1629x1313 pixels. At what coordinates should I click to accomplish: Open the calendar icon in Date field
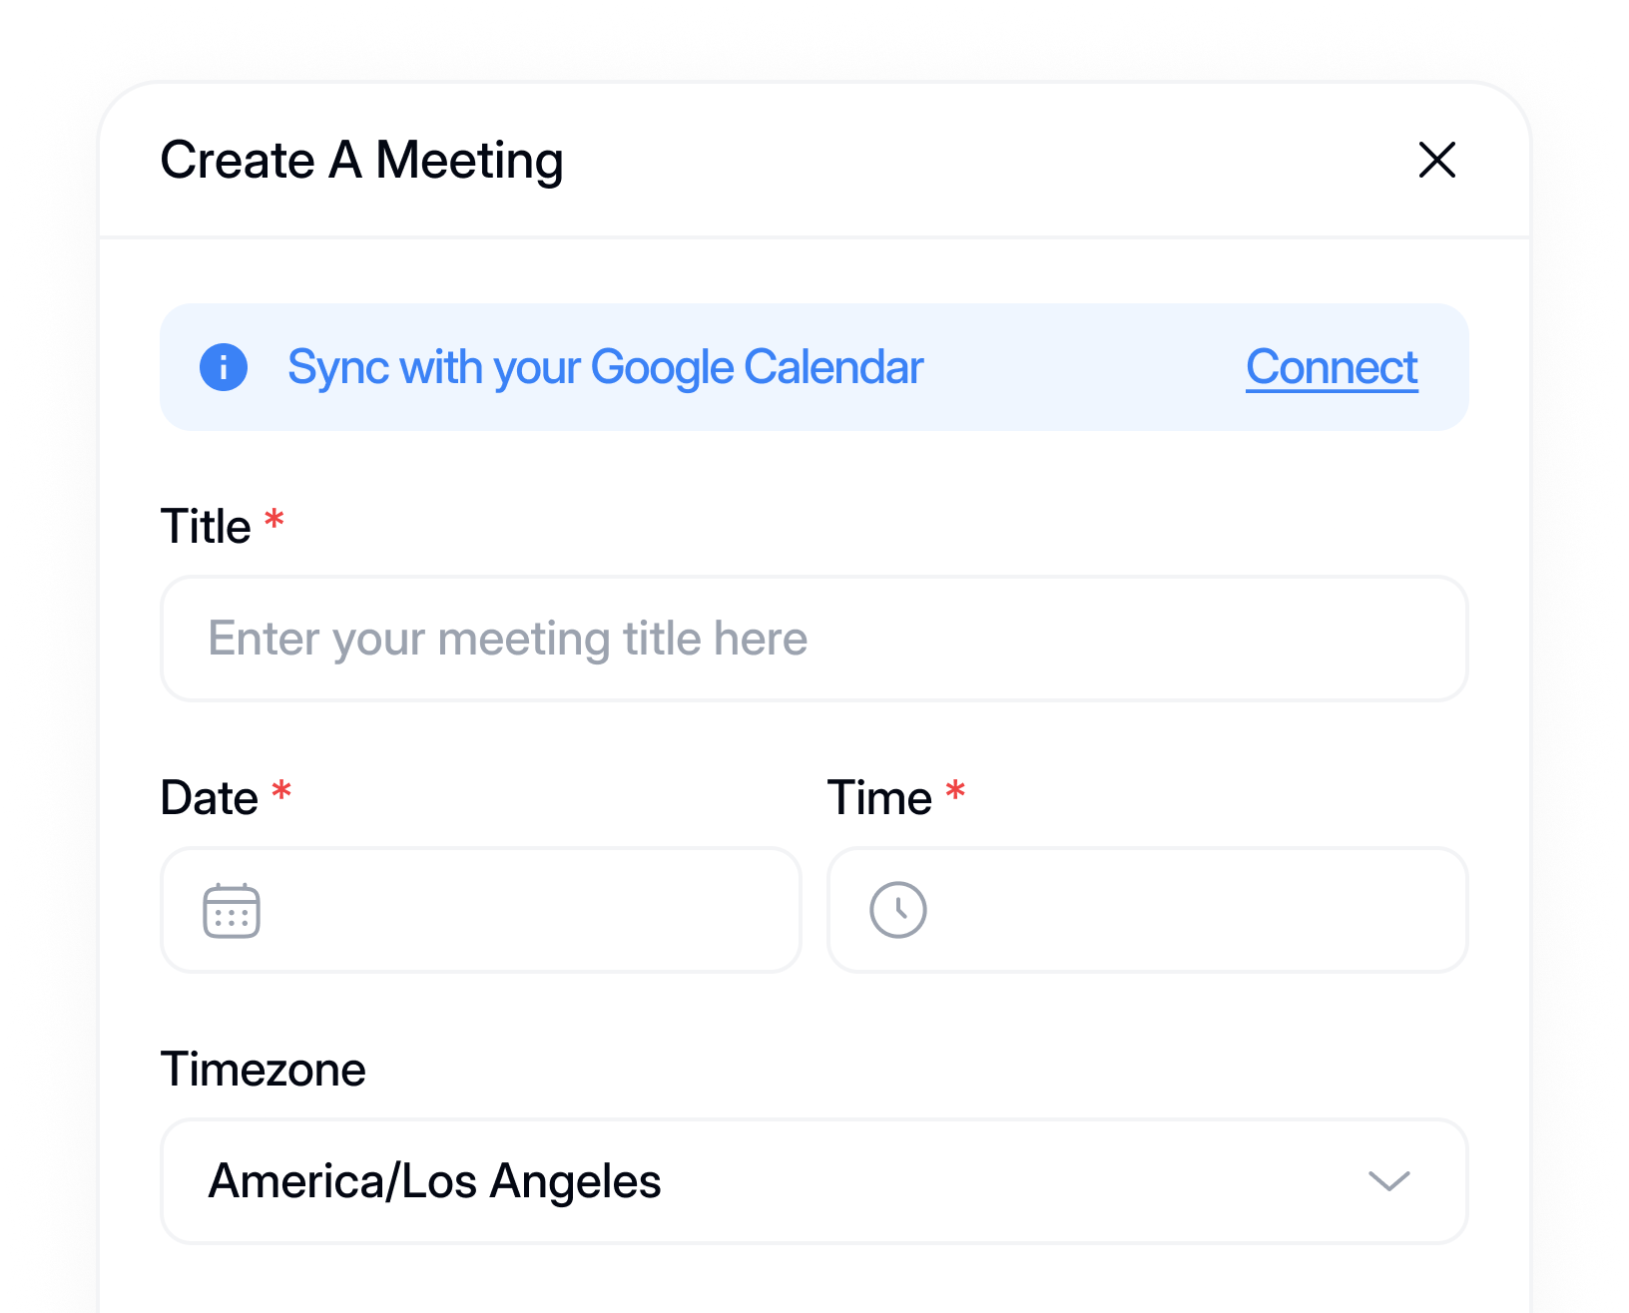232,910
